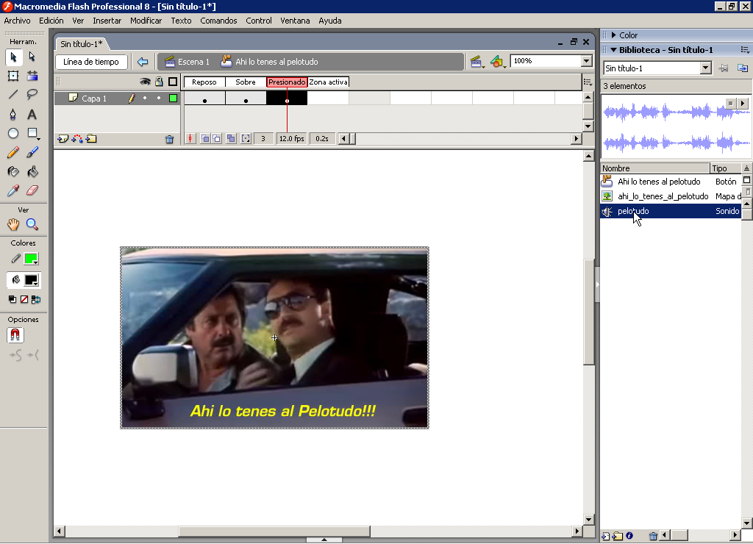
Task: Select the Brush tool
Action: [32, 153]
